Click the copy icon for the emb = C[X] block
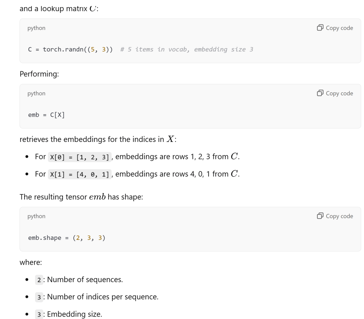The image size is (364, 319). point(320,93)
